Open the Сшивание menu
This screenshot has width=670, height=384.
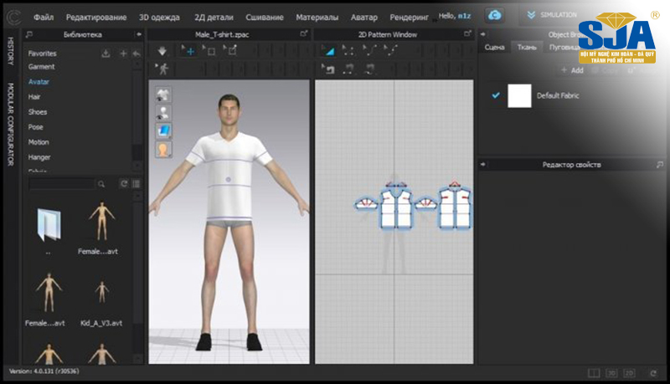pyautogui.click(x=264, y=17)
